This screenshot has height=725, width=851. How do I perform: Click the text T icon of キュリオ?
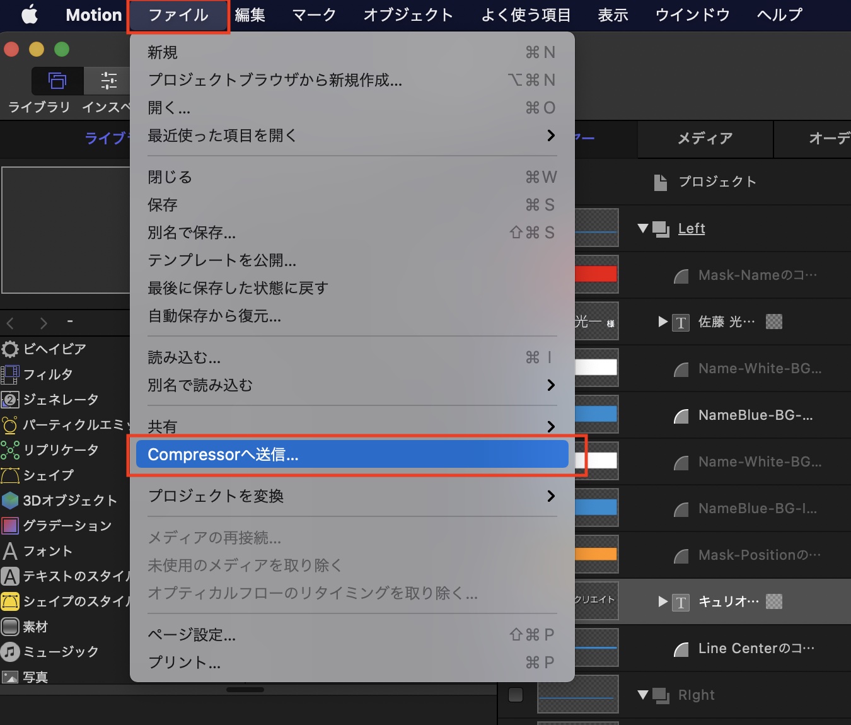pos(681,603)
